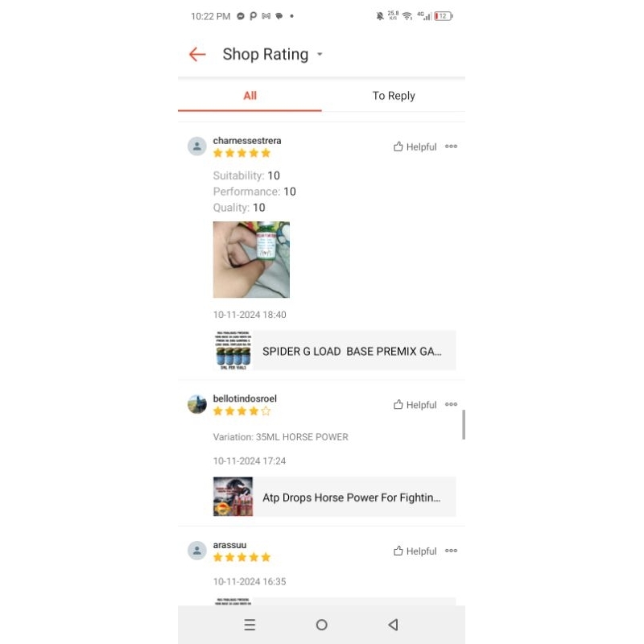Open more options for charnessestrera's review

pyautogui.click(x=451, y=147)
